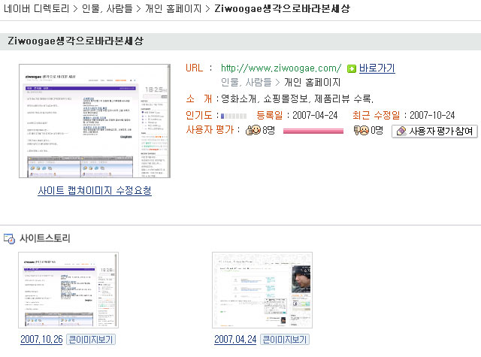This screenshot has width=481, height=357.
Task: Click the 소개 description text 영화소개, 쇼핑몰정보
Action: point(297,98)
